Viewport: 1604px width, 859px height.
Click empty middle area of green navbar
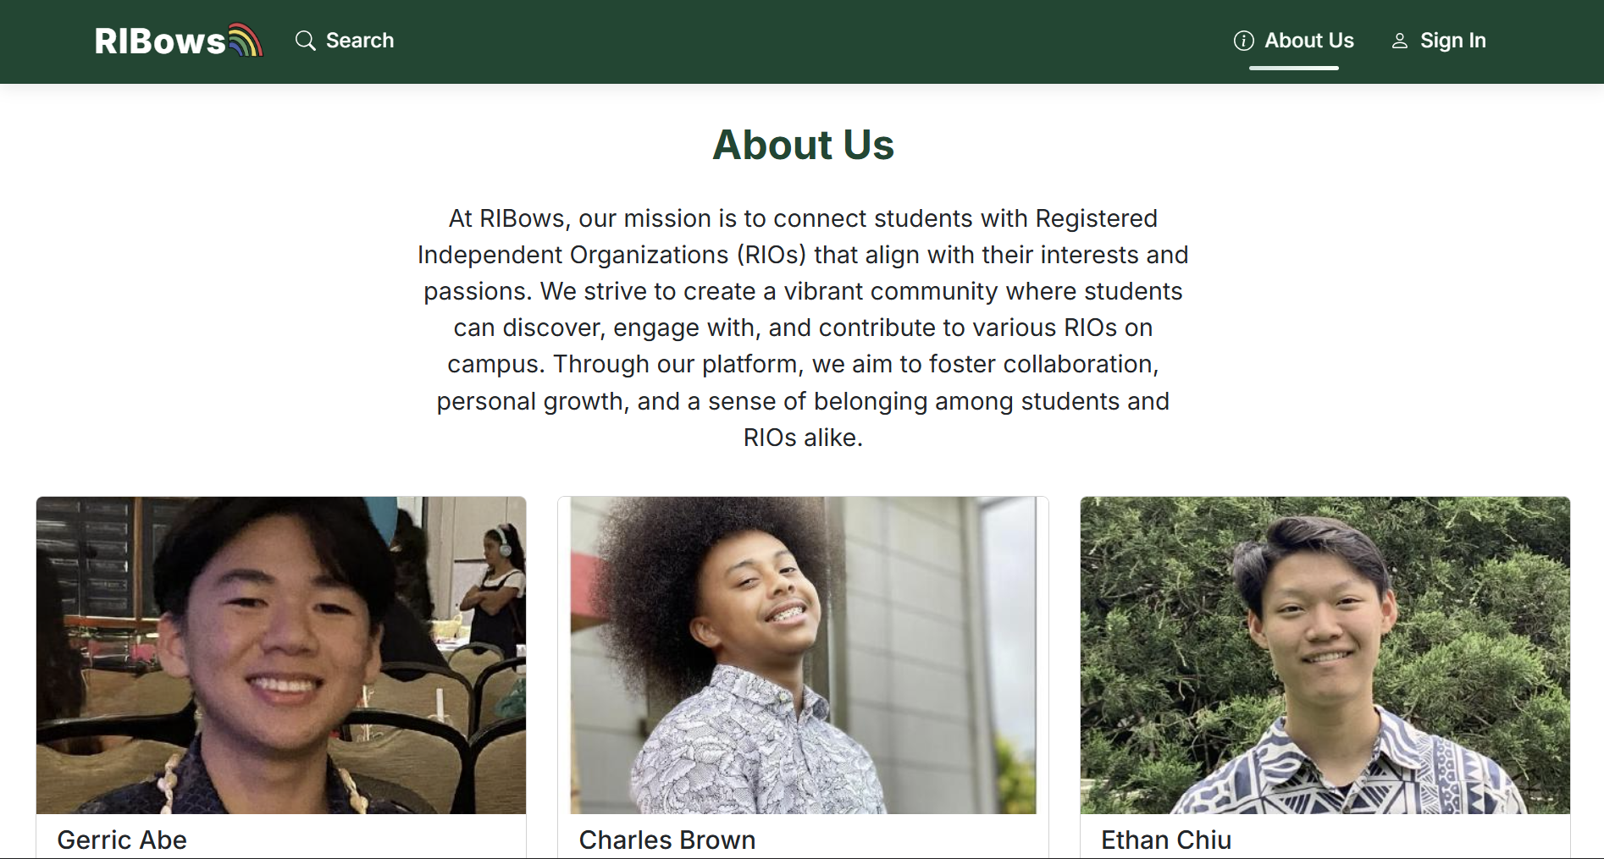pyautogui.click(x=805, y=41)
